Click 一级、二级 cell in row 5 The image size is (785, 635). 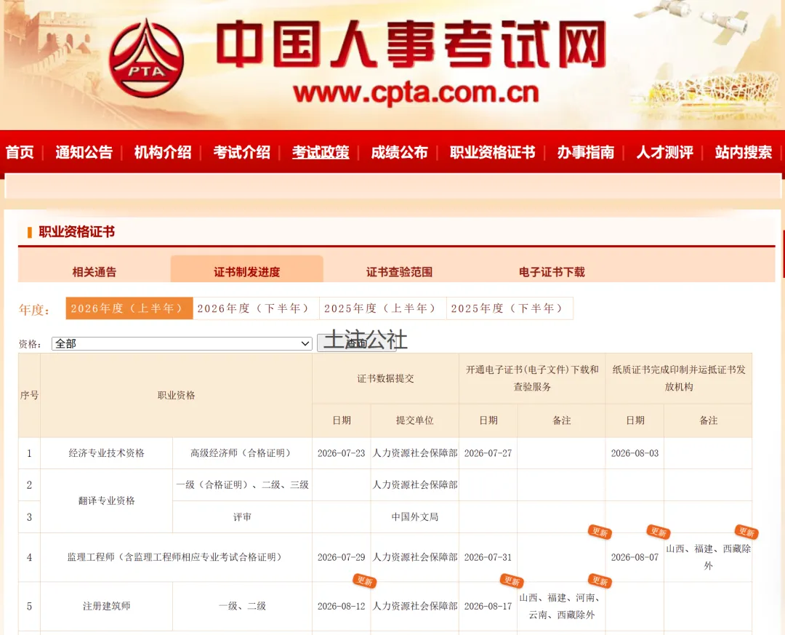coord(242,606)
